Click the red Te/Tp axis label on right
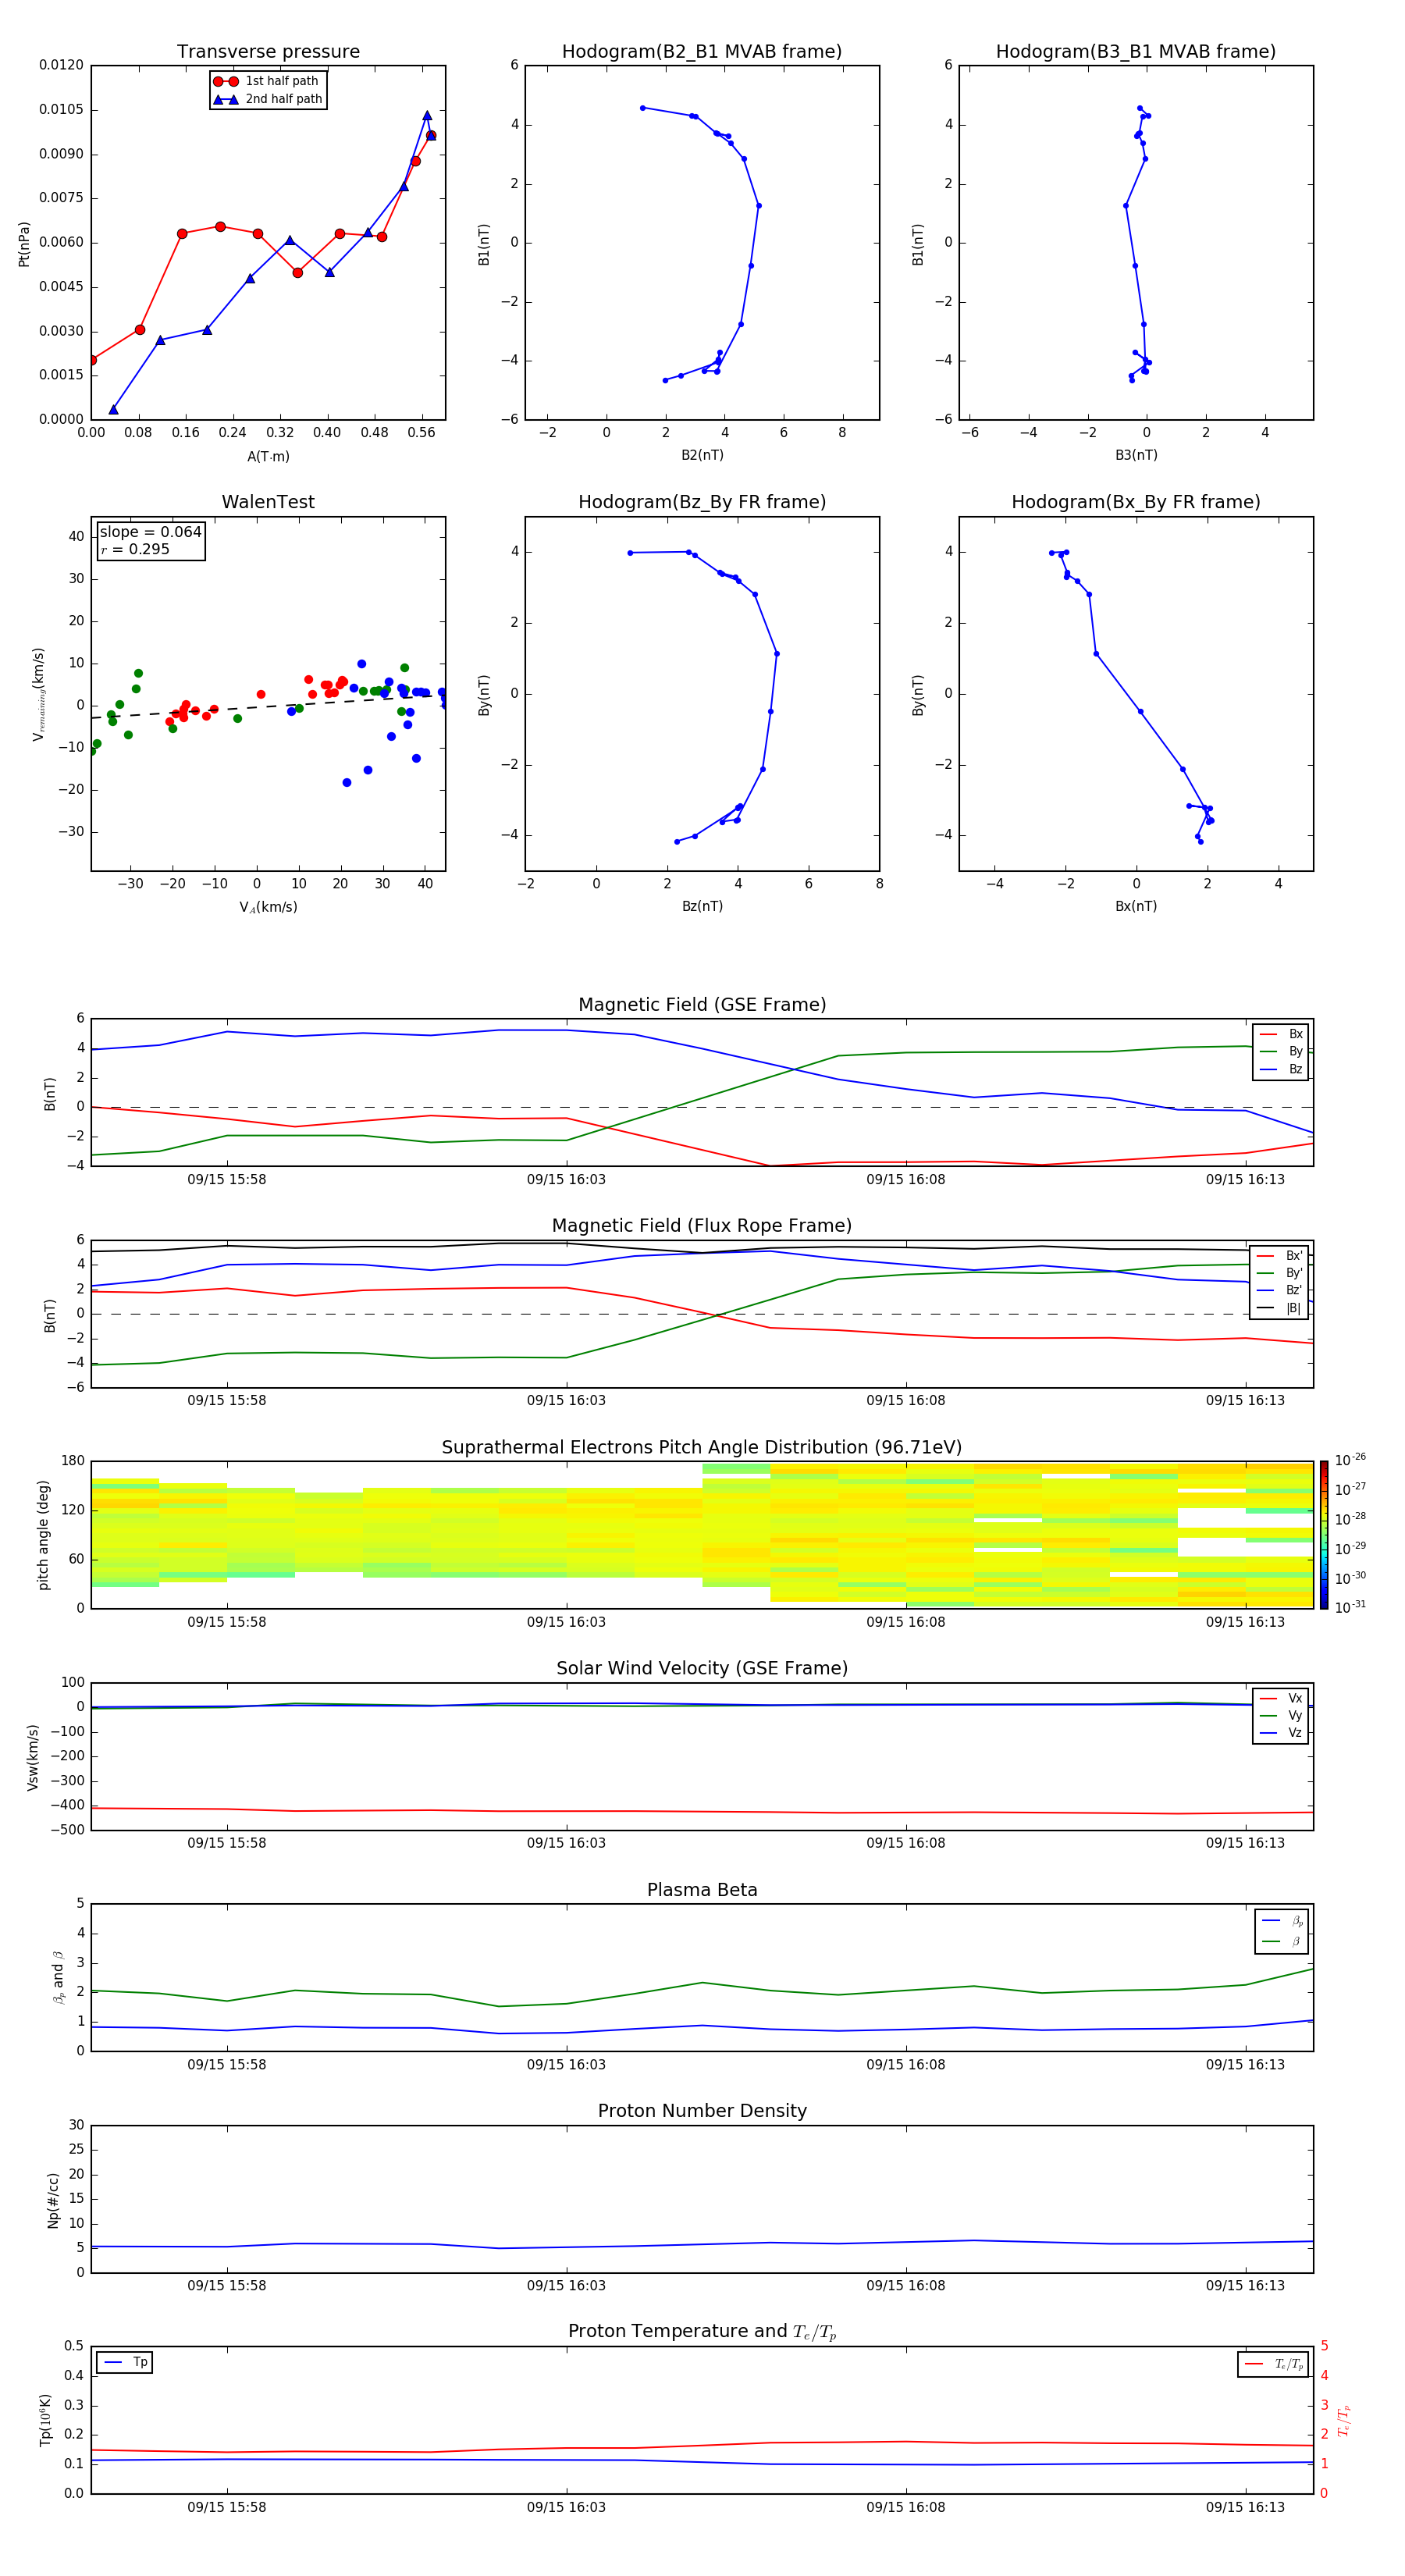 pyautogui.click(x=1344, y=2420)
